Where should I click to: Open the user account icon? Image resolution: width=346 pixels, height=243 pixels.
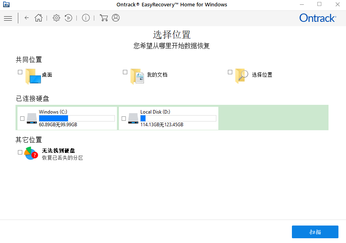point(115,18)
